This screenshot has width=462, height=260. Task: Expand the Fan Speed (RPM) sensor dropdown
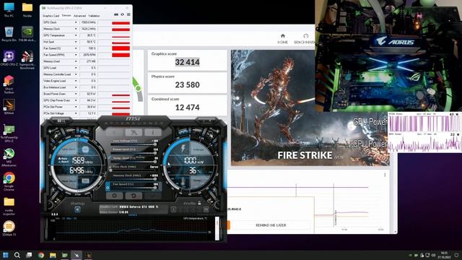click(76, 55)
